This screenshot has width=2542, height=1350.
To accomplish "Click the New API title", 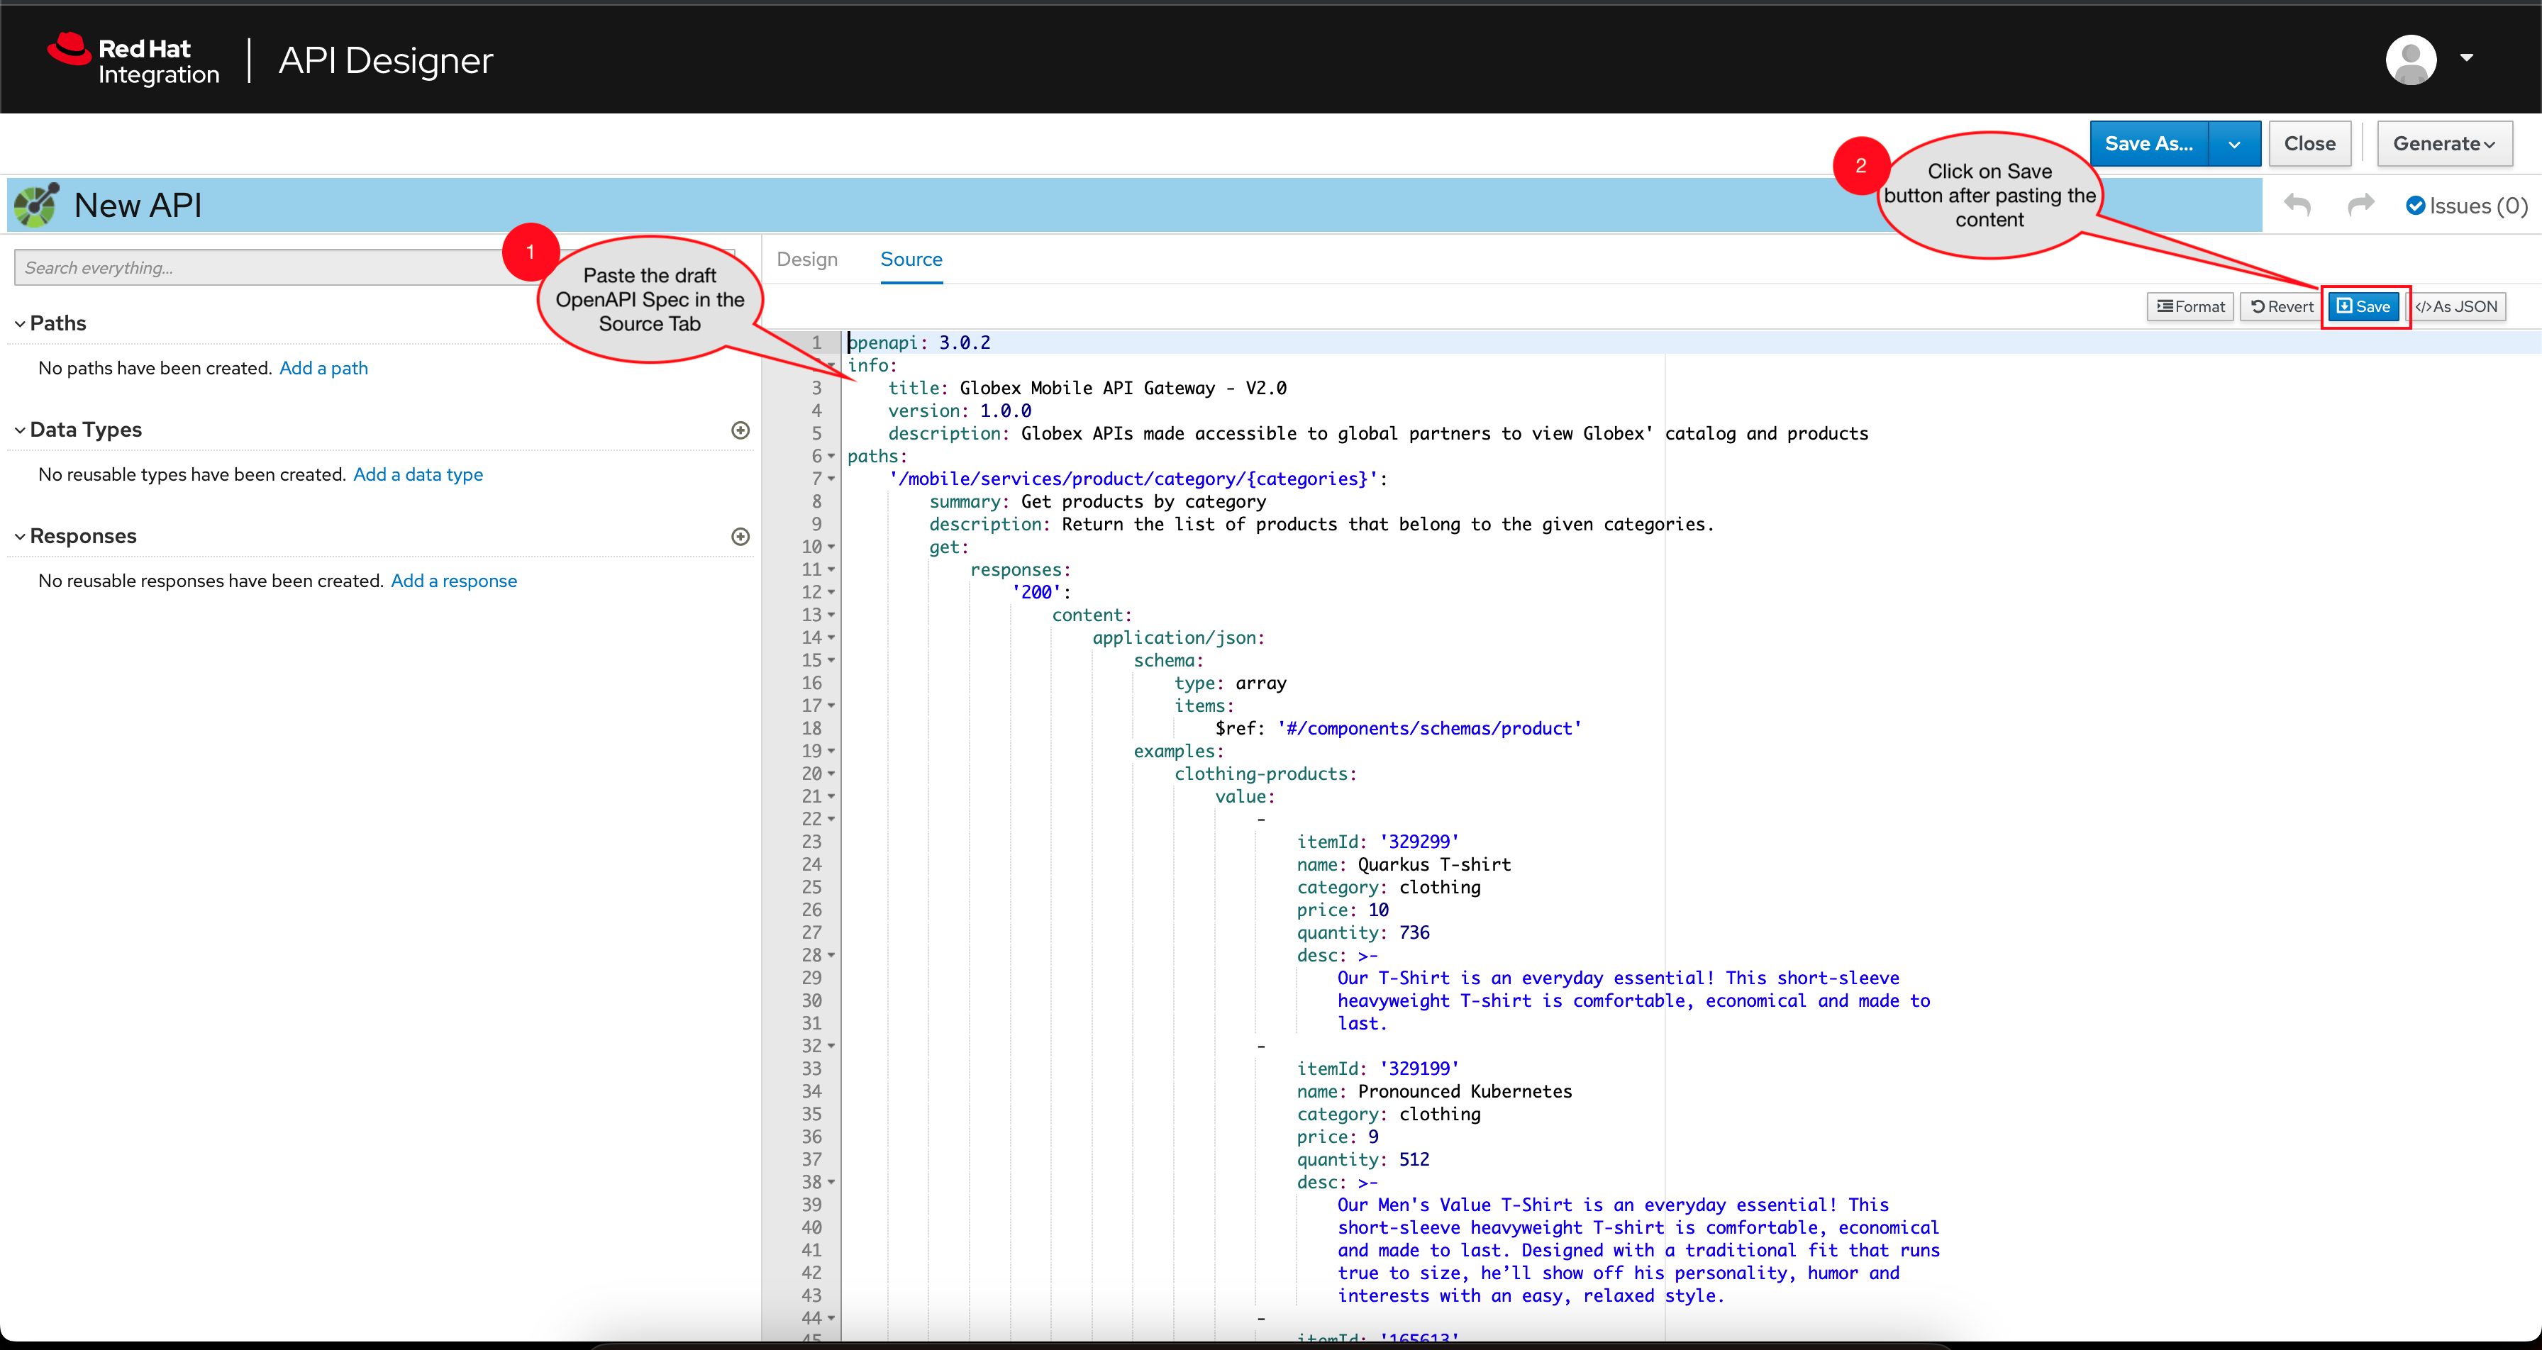I will tap(138, 205).
